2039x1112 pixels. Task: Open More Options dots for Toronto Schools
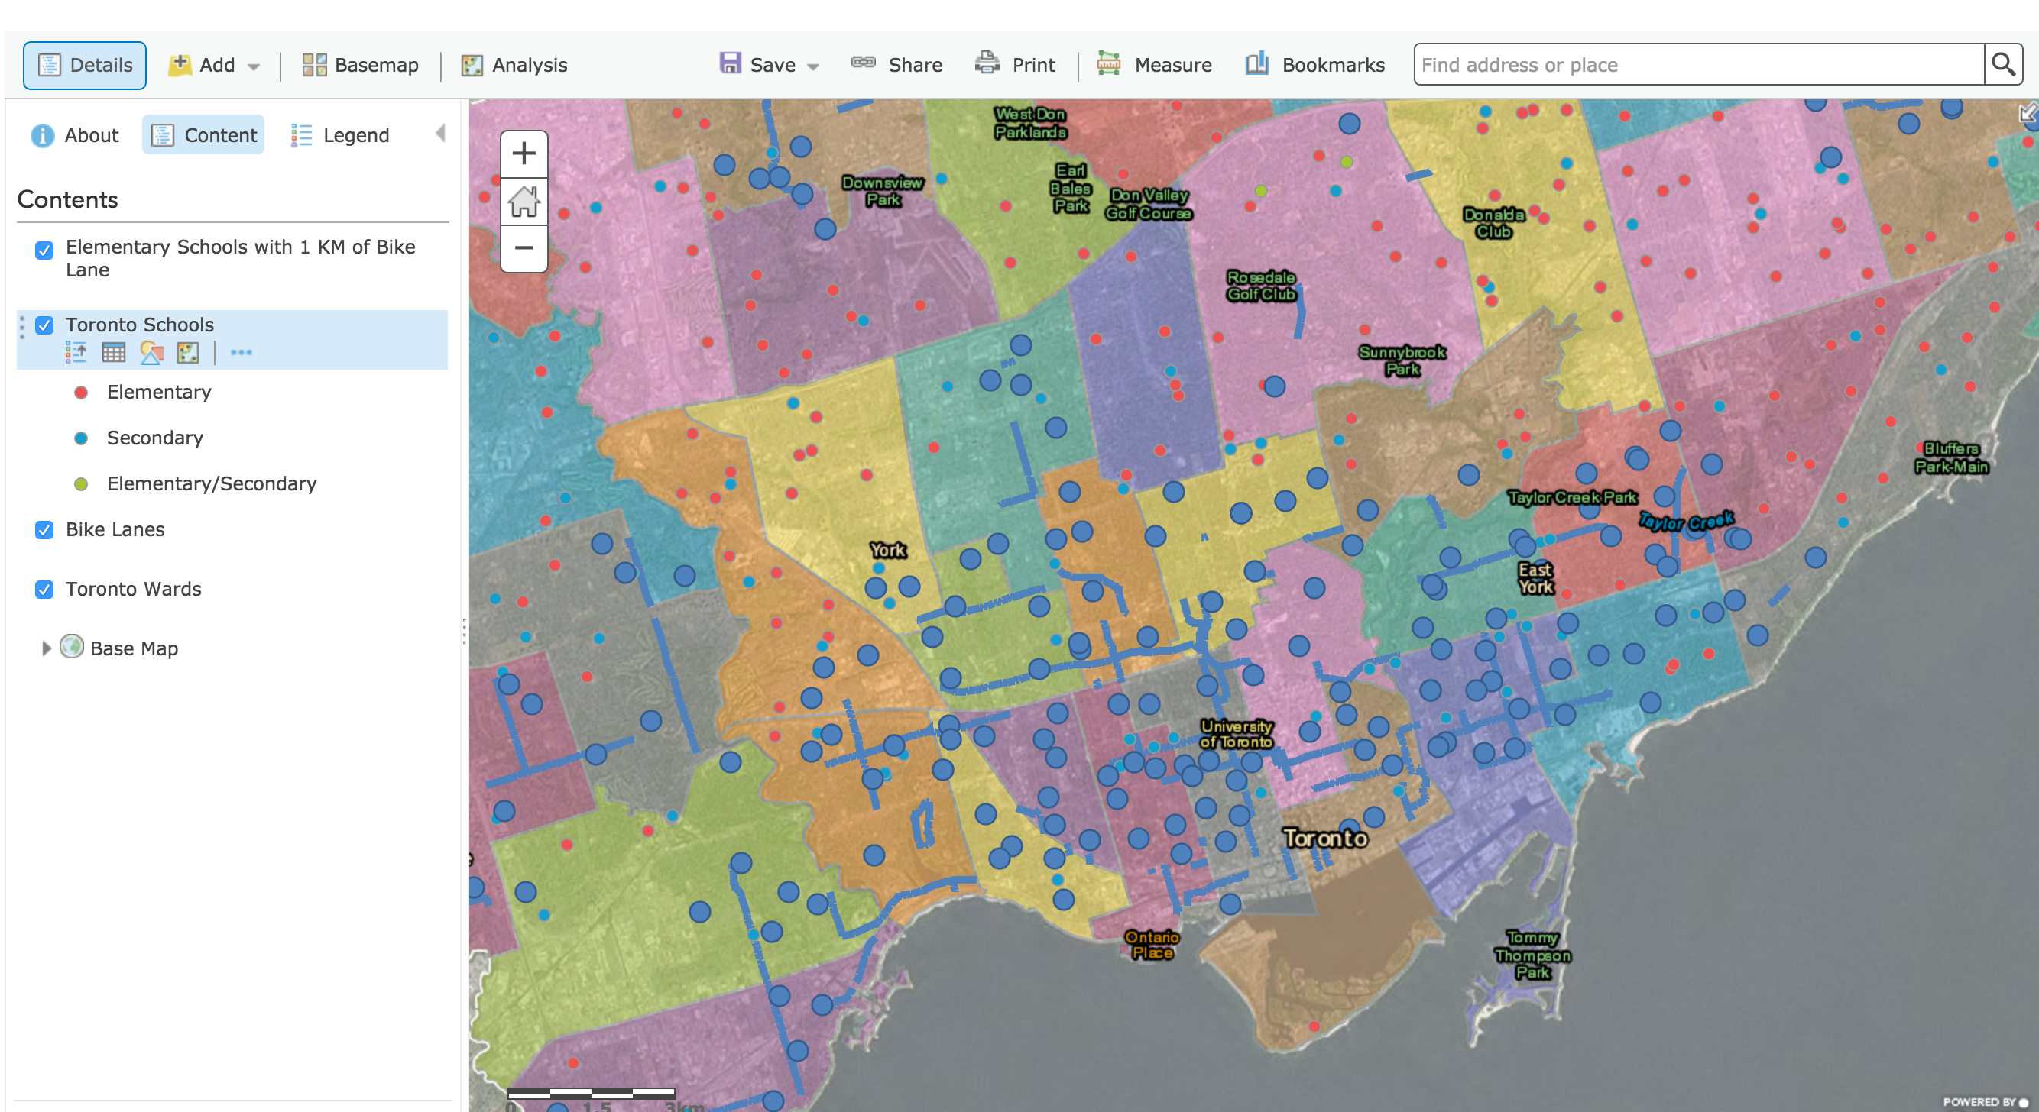(241, 353)
